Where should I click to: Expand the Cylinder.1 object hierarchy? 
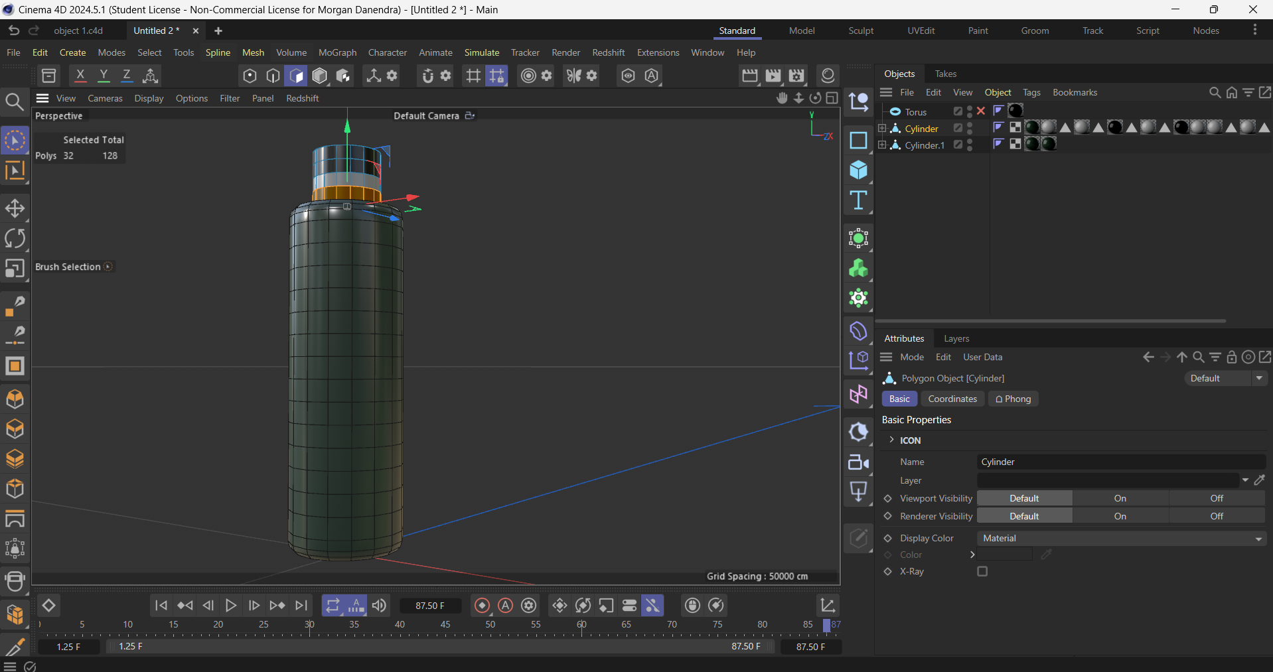pos(882,145)
